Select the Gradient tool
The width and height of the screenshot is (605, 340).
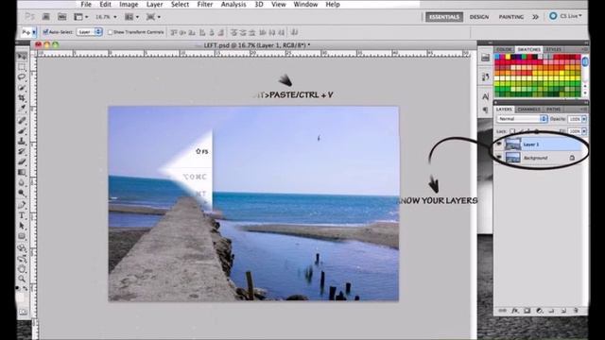[22, 172]
